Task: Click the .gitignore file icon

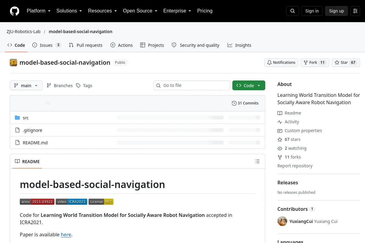Action: click(x=17, y=130)
